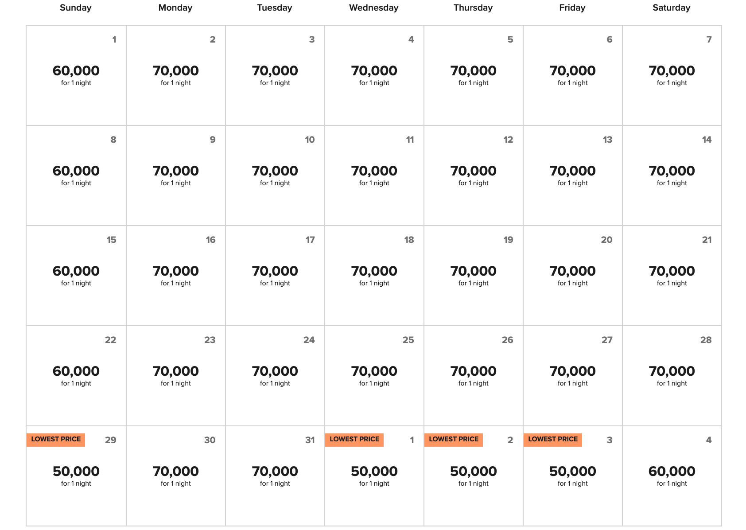
Task: Select the 70,000 rate on Saturday the 14th
Action: [672, 171]
